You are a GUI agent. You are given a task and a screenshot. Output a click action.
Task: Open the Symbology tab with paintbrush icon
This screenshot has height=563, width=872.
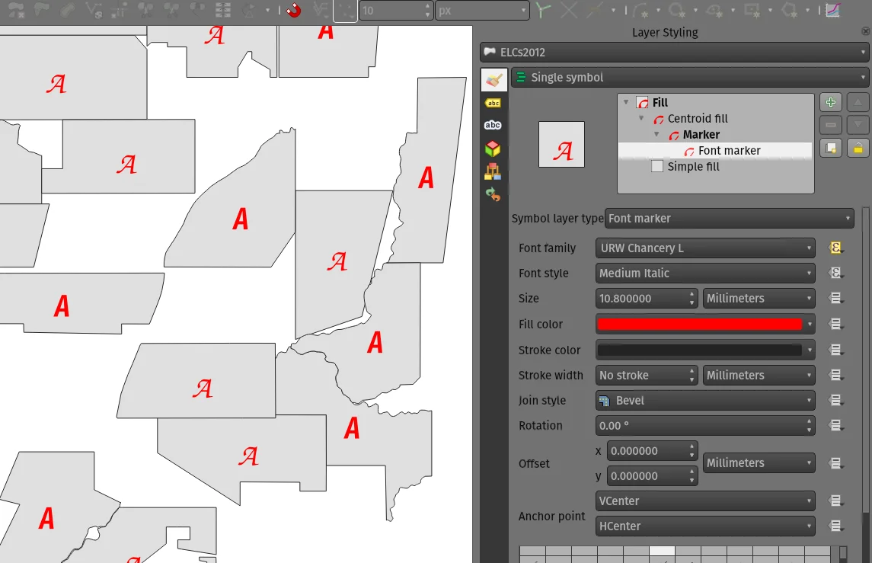coord(493,79)
